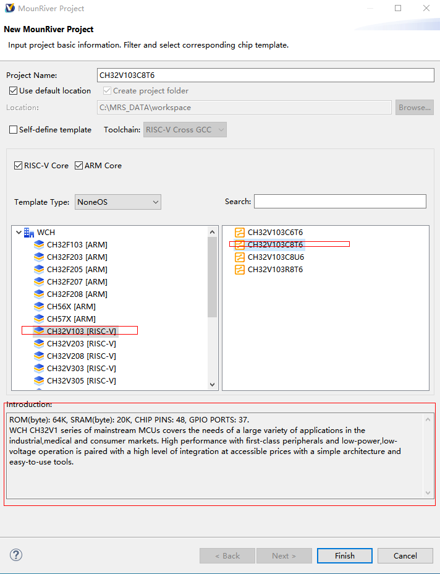Select the CH56X [ARM] label
This screenshot has height=574, width=440.
coord(71,306)
